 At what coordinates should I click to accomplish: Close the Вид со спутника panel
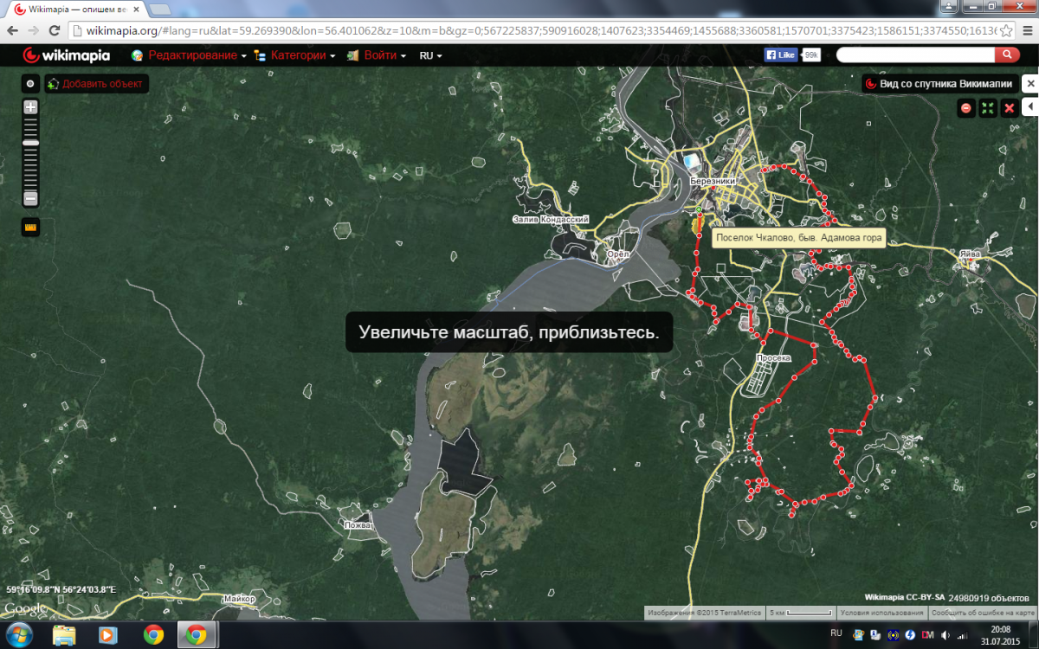point(1029,84)
